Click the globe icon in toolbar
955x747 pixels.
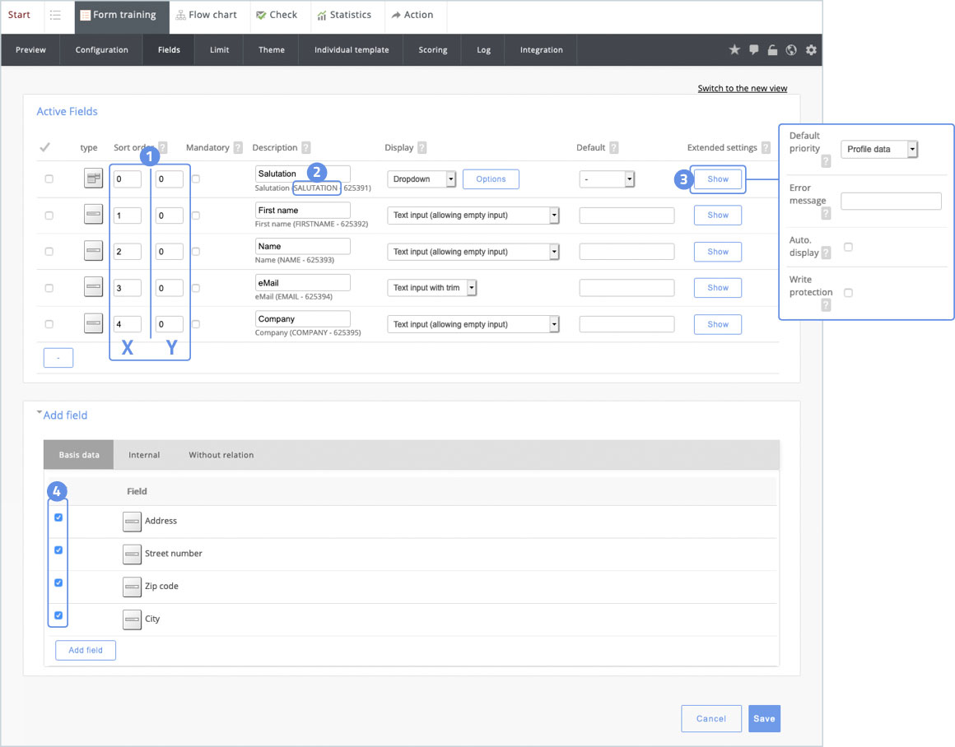(x=791, y=50)
